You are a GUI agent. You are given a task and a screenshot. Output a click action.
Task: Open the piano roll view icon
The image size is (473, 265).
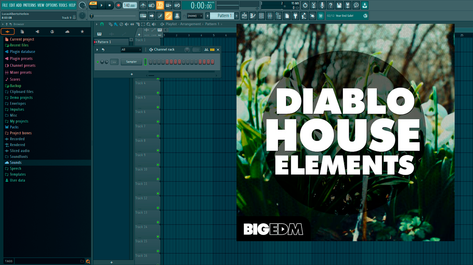[x=253, y=16]
